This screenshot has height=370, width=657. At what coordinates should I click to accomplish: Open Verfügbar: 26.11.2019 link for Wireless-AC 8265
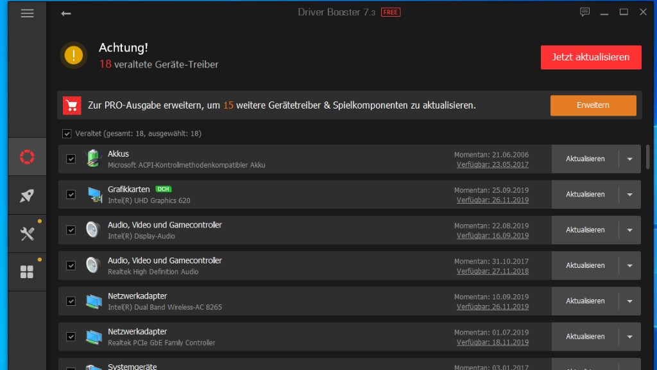tap(492, 306)
